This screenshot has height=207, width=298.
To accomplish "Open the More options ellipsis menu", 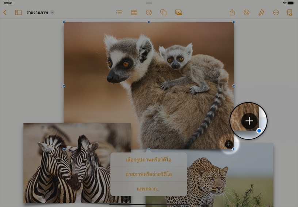I will click(x=276, y=12).
